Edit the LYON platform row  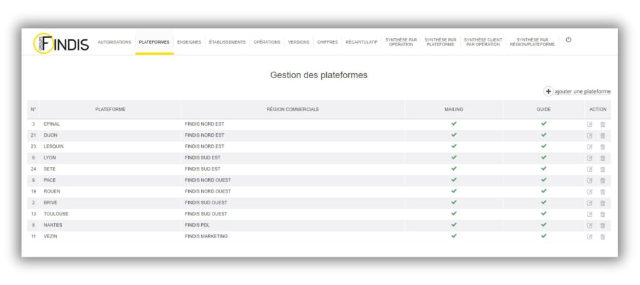tap(589, 158)
